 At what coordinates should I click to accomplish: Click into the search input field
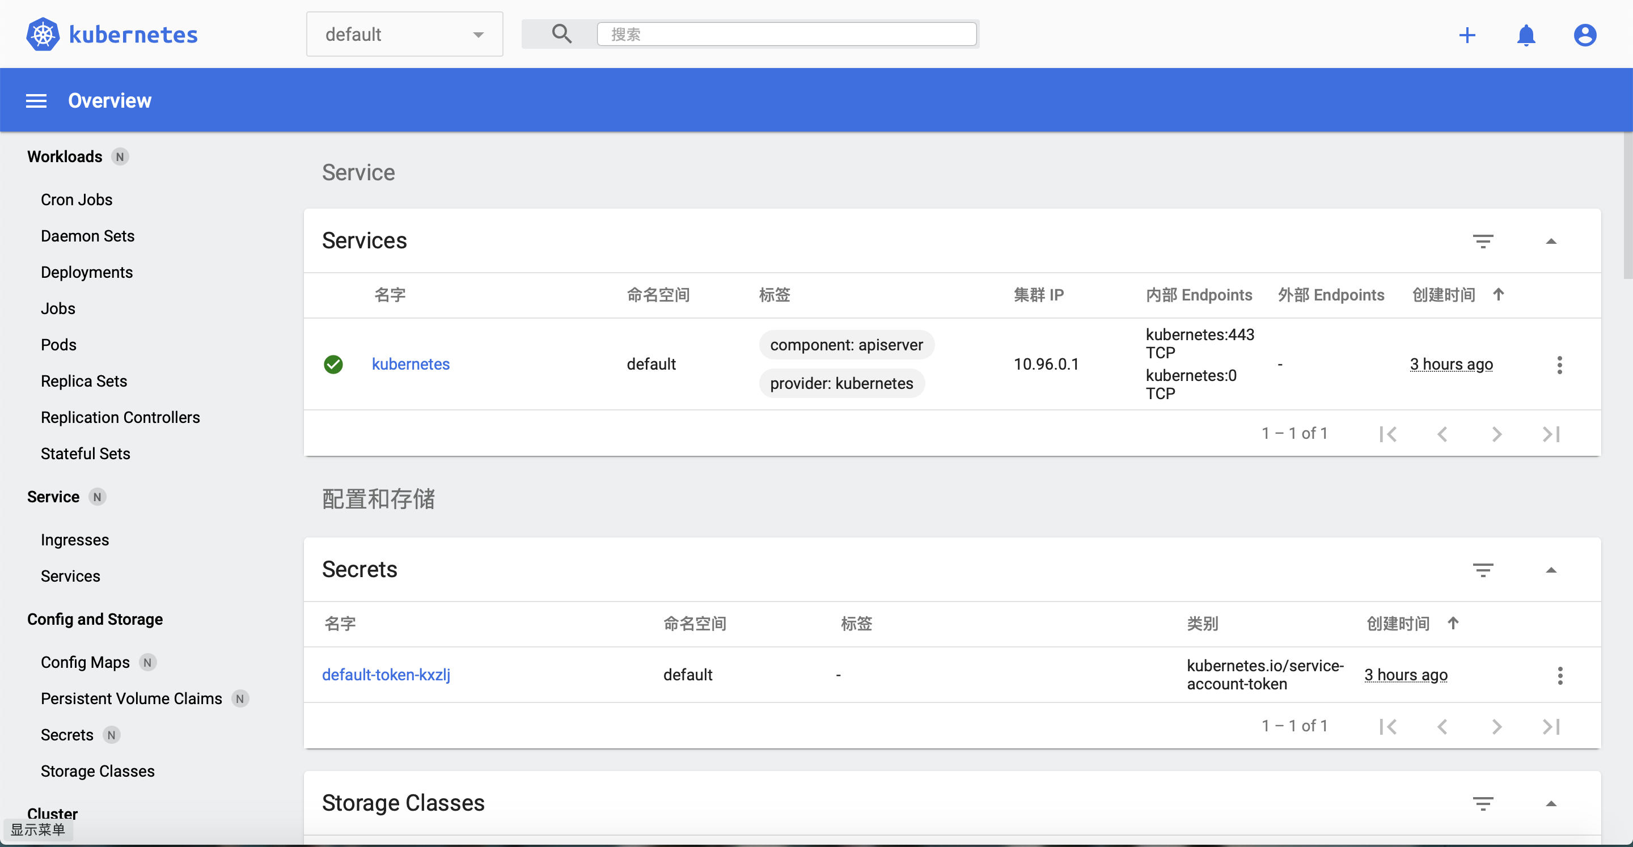point(786,34)
